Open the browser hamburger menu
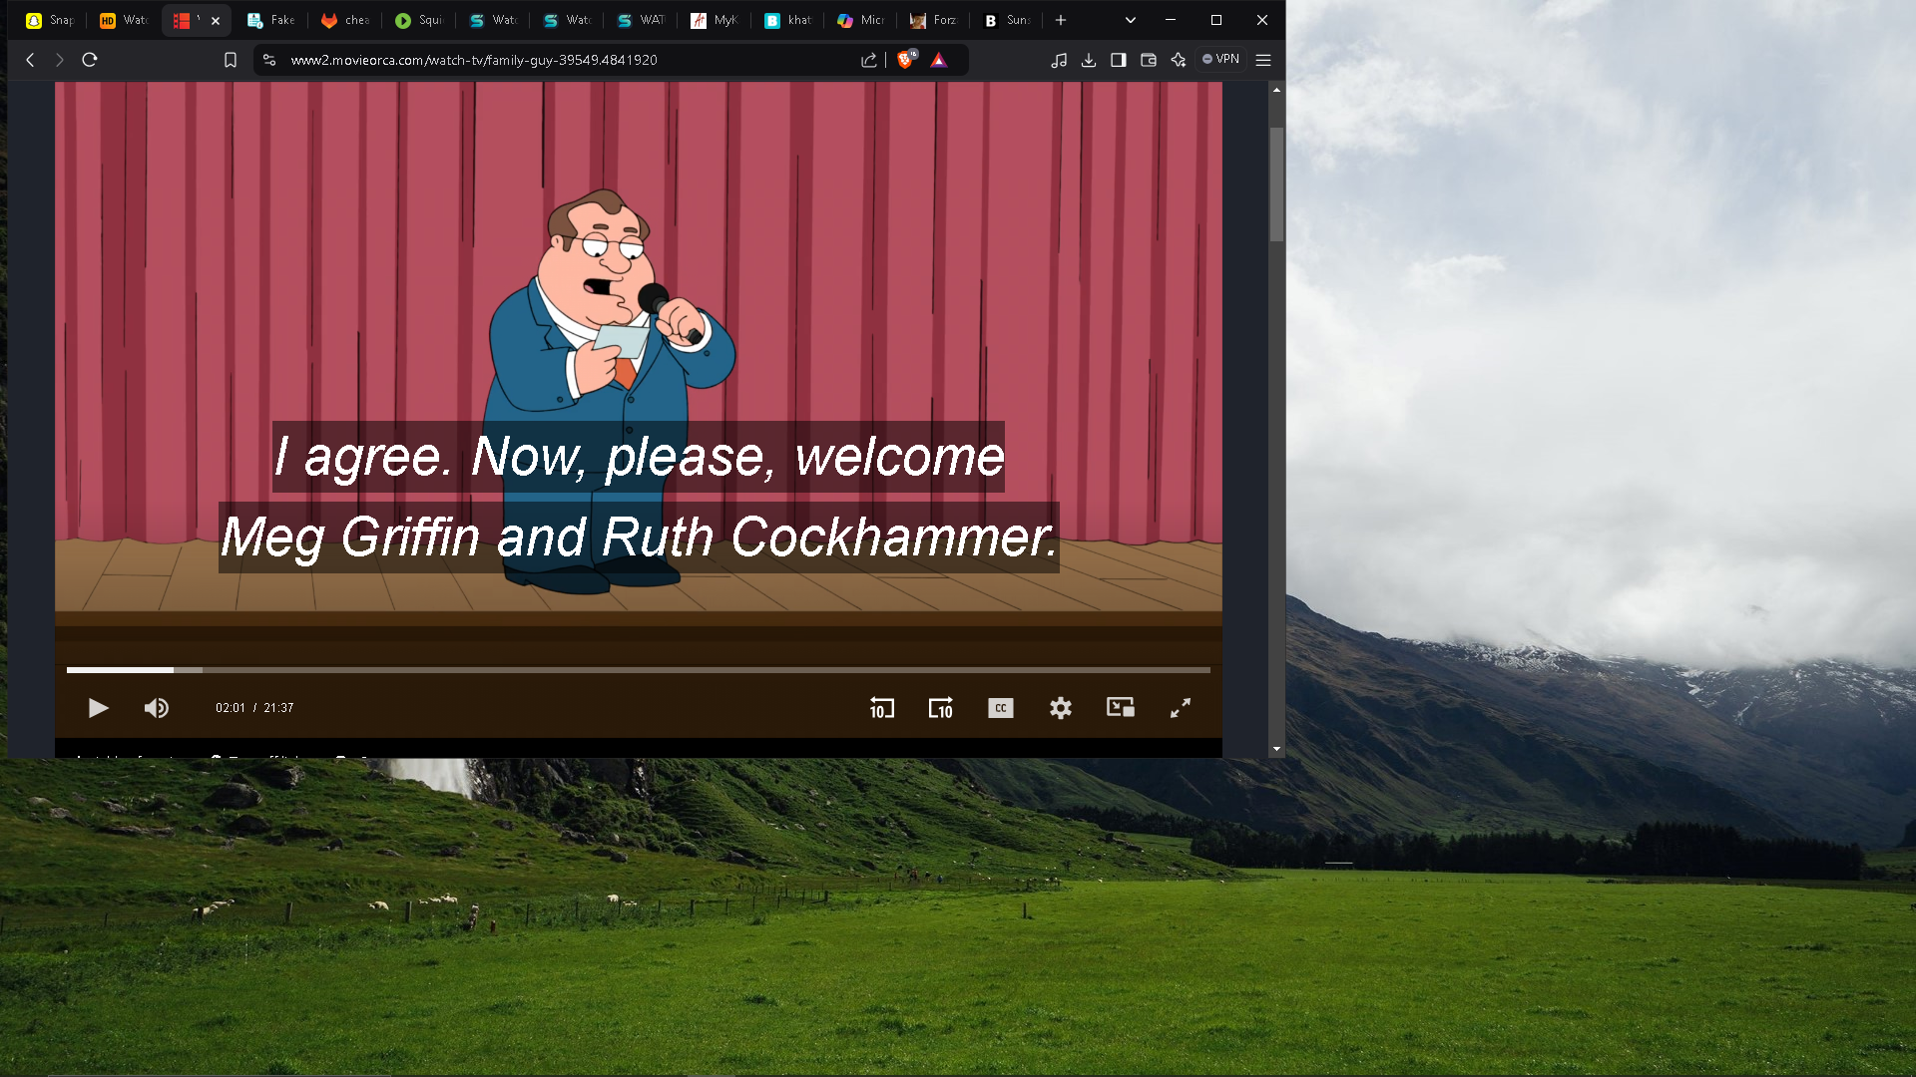 tap(1263, 60)
